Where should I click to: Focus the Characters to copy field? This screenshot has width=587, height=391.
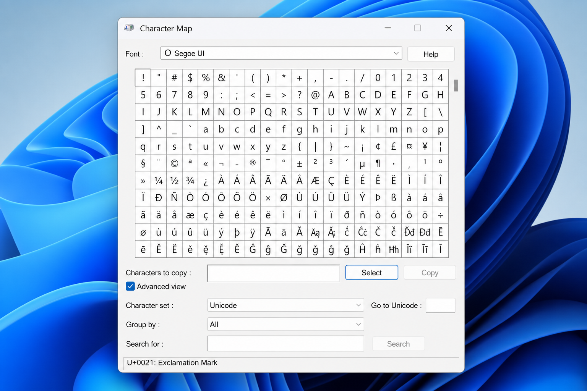pos(273,273)
